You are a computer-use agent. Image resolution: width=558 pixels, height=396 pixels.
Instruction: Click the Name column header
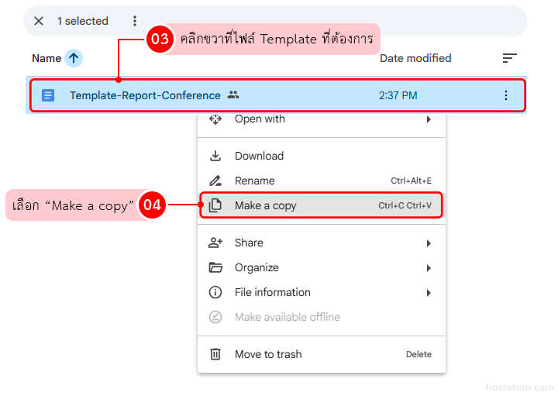tap(46, 58)
